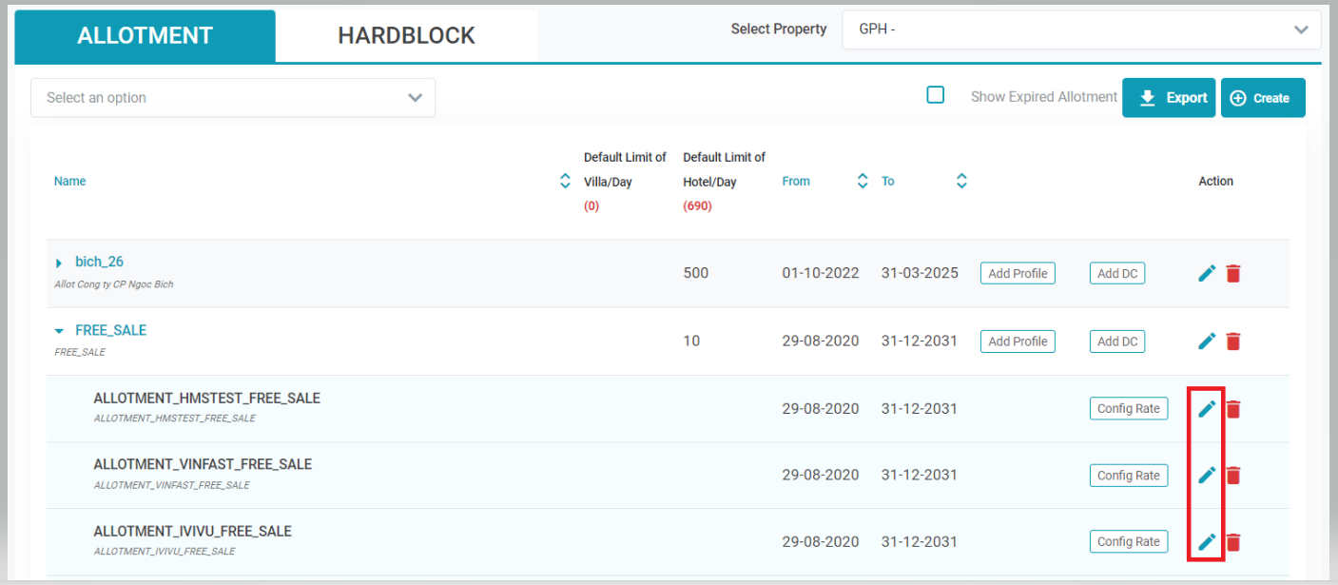Click the edit pencil for bich_26
This screenshot has width=1338, height=585.
[x=1207, y=274]
